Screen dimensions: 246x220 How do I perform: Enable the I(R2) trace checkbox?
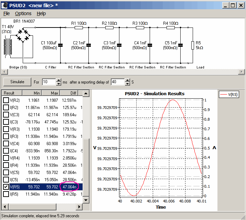pyautogui.click(x=6, y=107)
